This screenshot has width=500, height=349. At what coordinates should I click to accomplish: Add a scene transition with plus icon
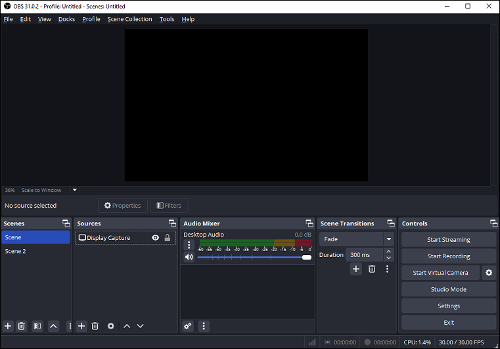pyautogui.click(x=356, y=269)
